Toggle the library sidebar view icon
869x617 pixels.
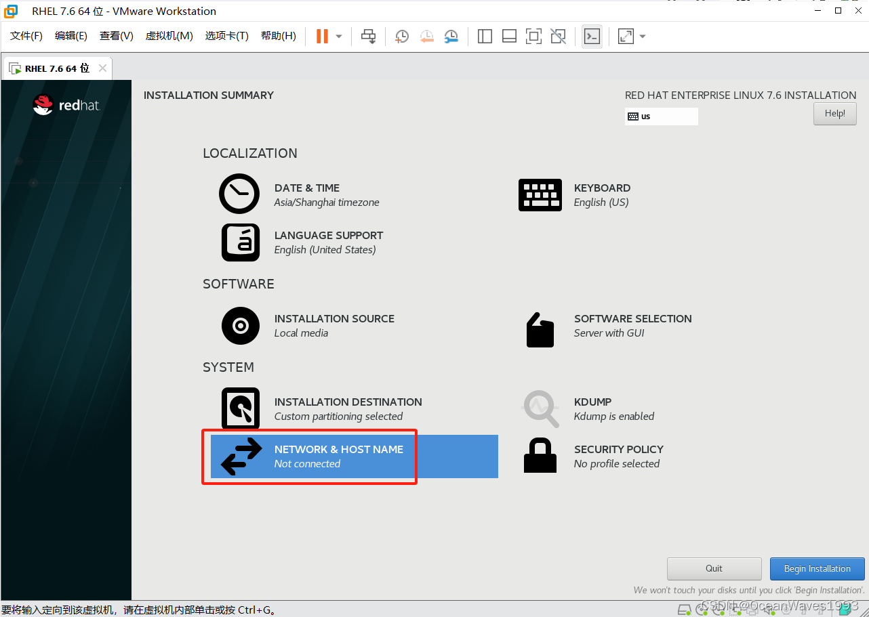pyautogui.click(x=485, y=36)
